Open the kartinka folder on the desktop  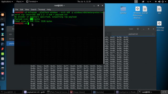point(123,10)
